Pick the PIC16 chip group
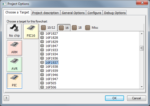This screenshot has height=106, width=150. pyautogui.click(x=31, y=31)
